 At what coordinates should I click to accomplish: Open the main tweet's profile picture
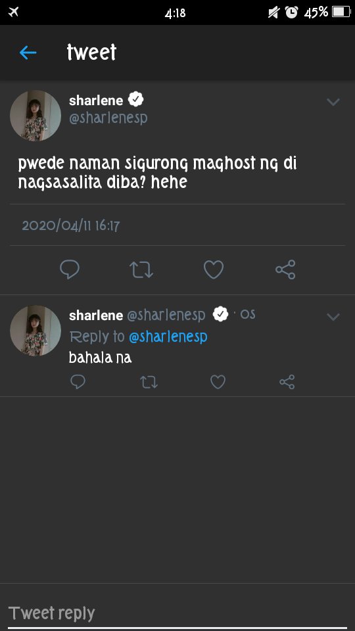tap(35, 116)
